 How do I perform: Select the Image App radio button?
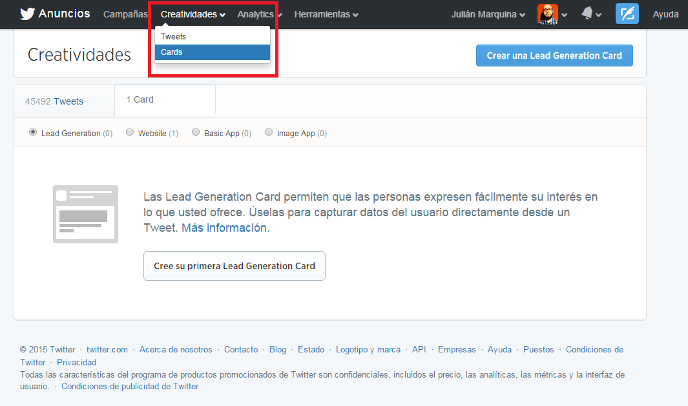(269, 132)
